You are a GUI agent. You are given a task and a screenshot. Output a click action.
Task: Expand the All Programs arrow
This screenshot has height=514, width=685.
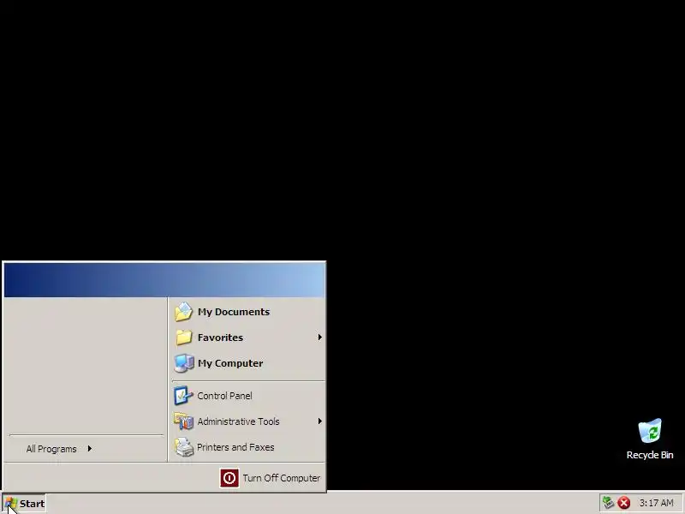click(x=90, y=448)
